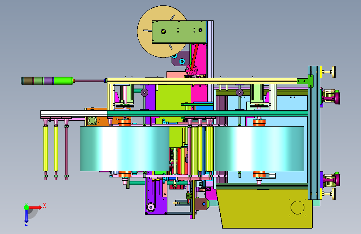Select the olive-yellow base cabinet
The height and width of the screenshot is (234, 361).
pos(265,209)
